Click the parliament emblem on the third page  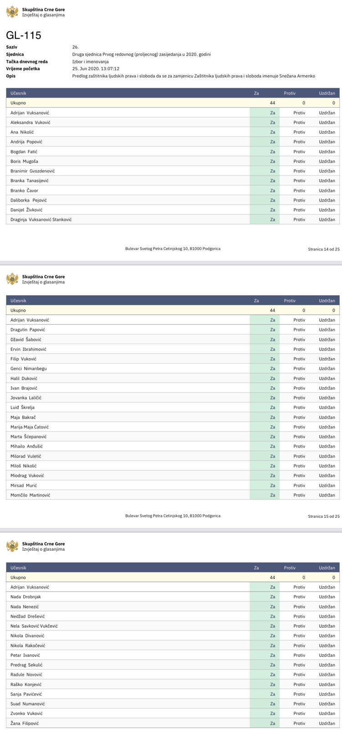[x=12, y=546]
